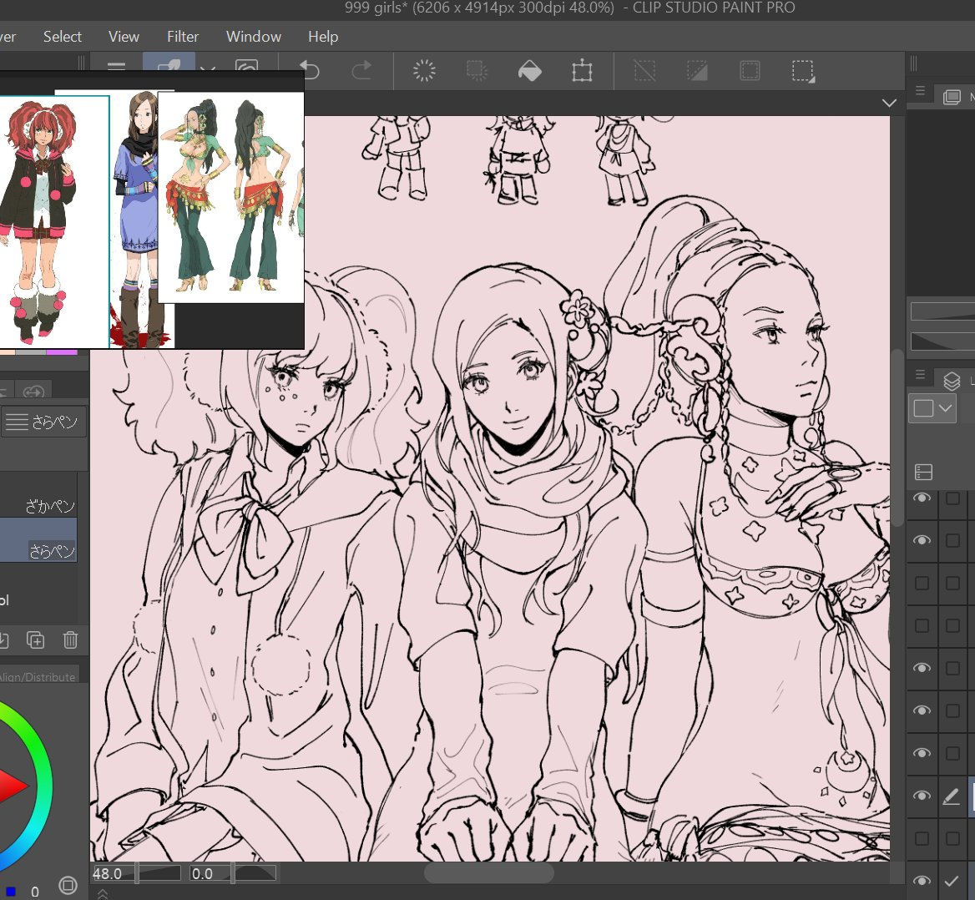Click the Scale/Rotate transform icon
The image size is (975, 900).
582,70
